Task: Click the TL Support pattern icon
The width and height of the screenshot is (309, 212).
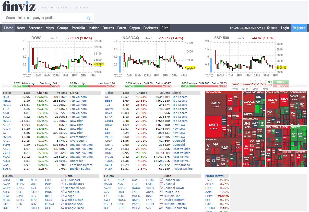Action: coord(62,180)
